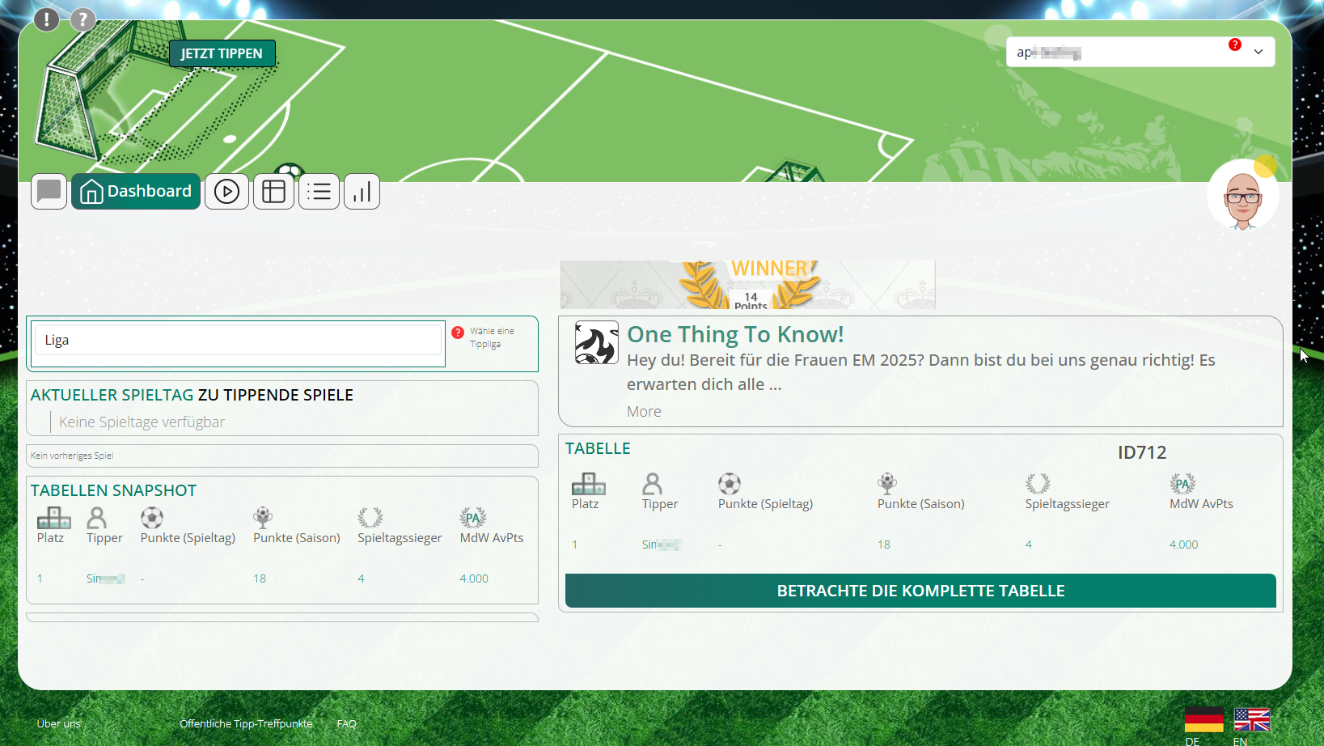Click the exclamation mark info icon
1324x746 pixels.
point(46,19)
